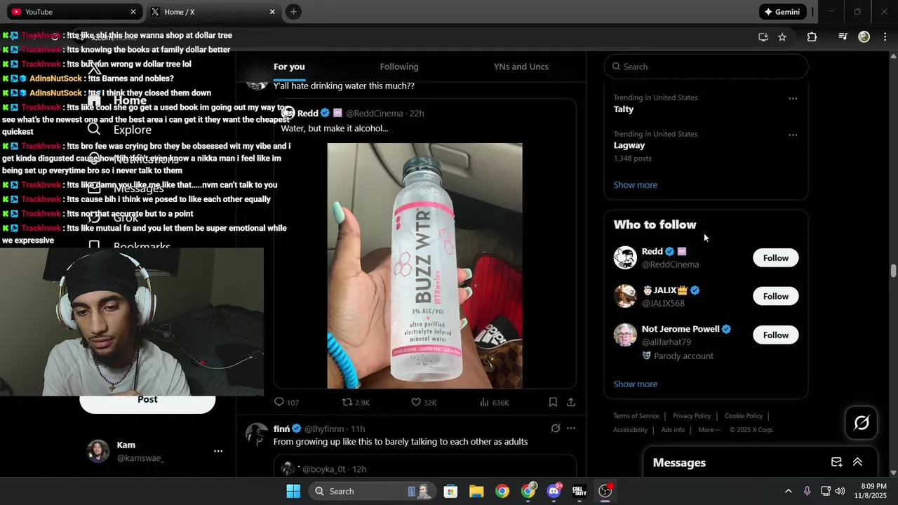The width and height of the screenshot is (898, 505).
Task: Open Chrome profile avatar
Action: (864, 37)
